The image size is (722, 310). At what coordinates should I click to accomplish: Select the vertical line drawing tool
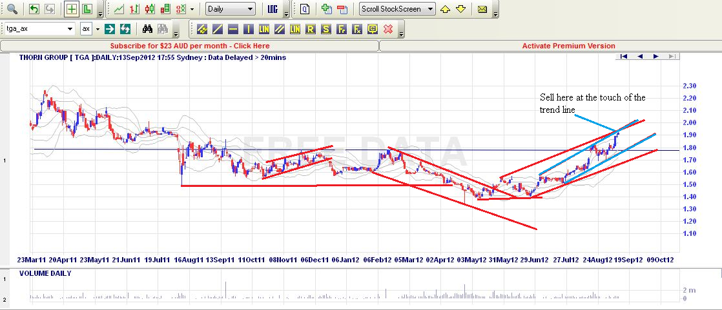pyautogui.click(x=249, y=30)
